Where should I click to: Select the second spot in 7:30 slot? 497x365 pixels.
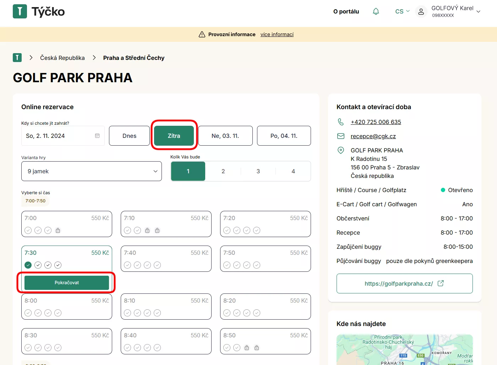pyautogui.click(x=38, y=265)
